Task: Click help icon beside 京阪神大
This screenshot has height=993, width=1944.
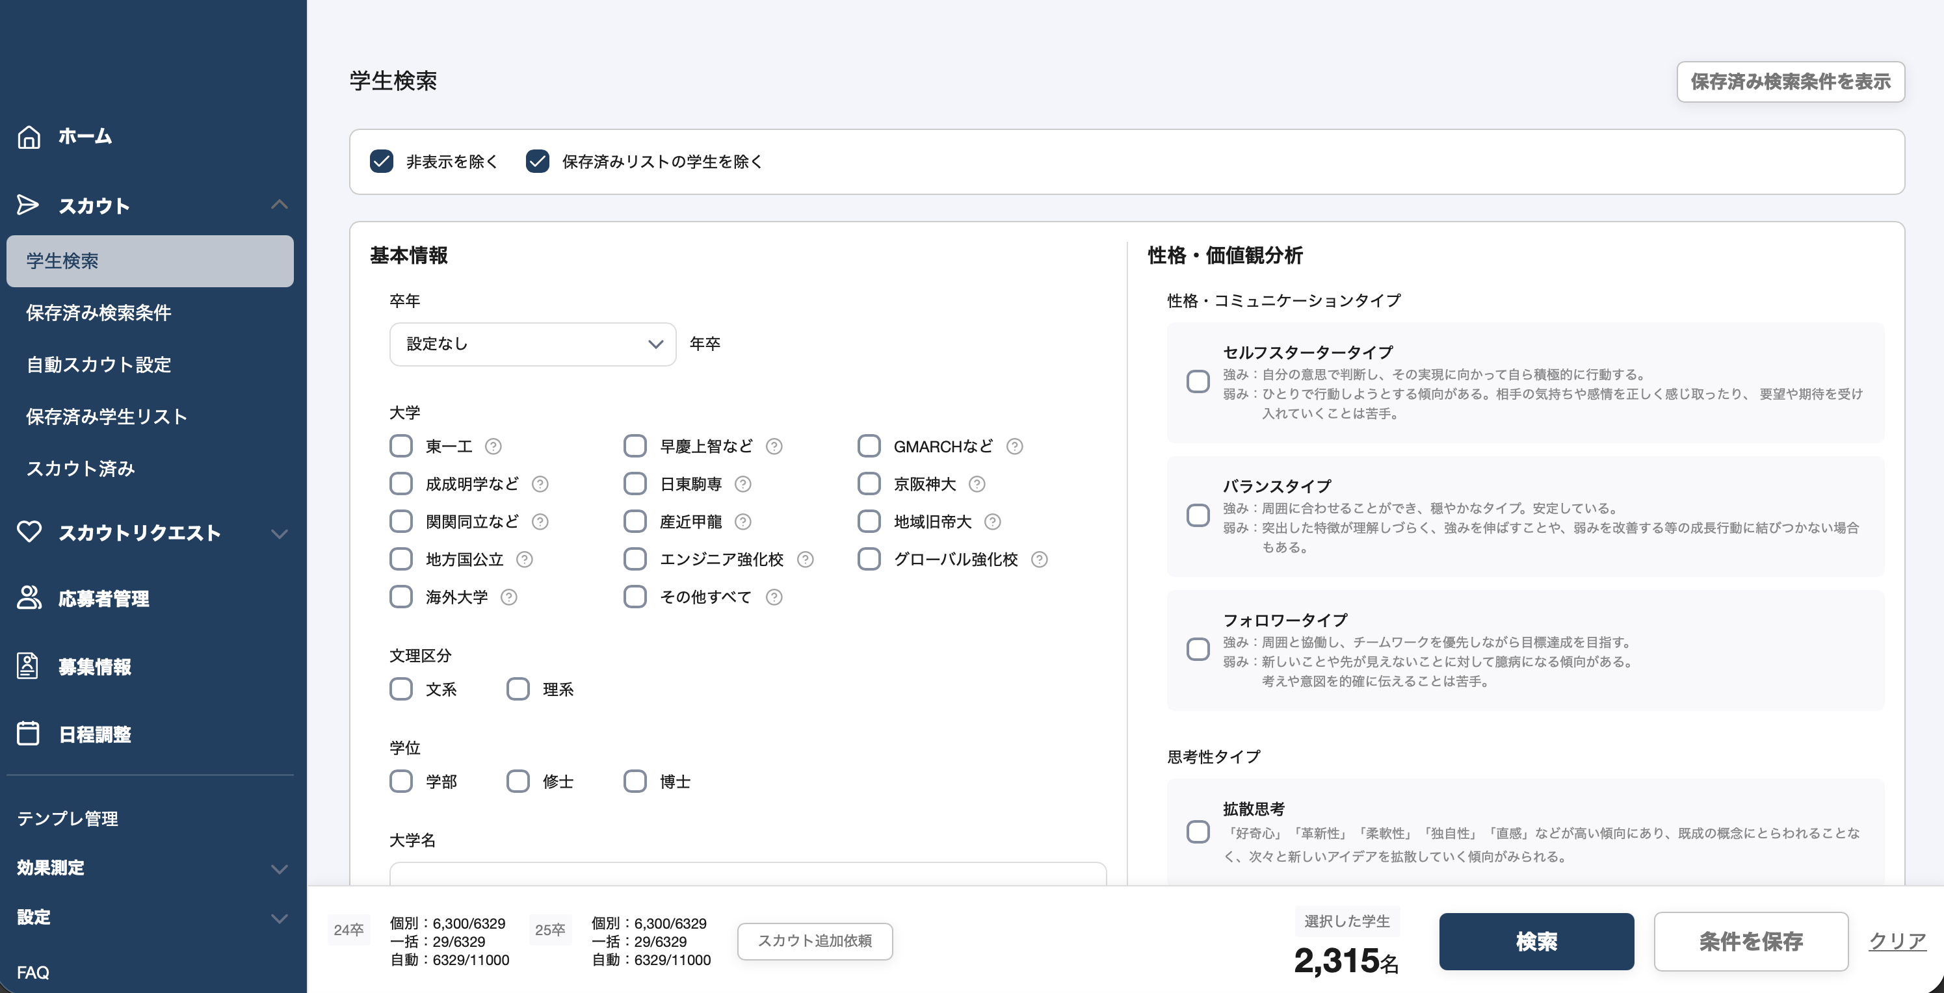Action: coord(977,484)
